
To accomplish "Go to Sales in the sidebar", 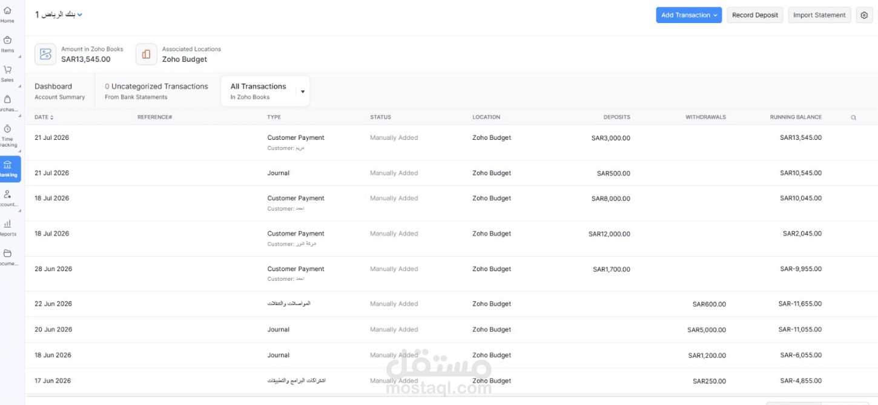I will coord(7,73).
